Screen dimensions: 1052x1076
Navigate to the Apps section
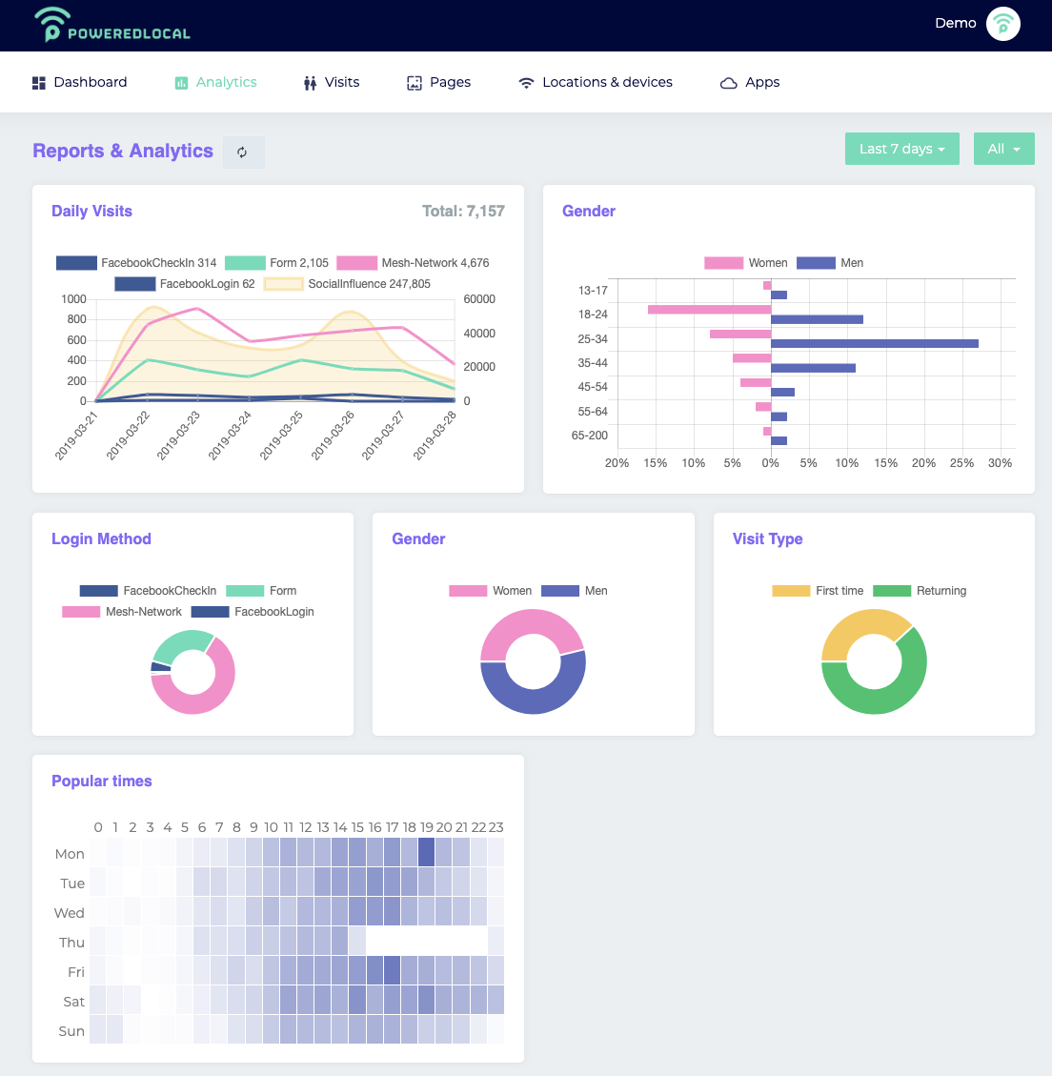click(749, 82)
